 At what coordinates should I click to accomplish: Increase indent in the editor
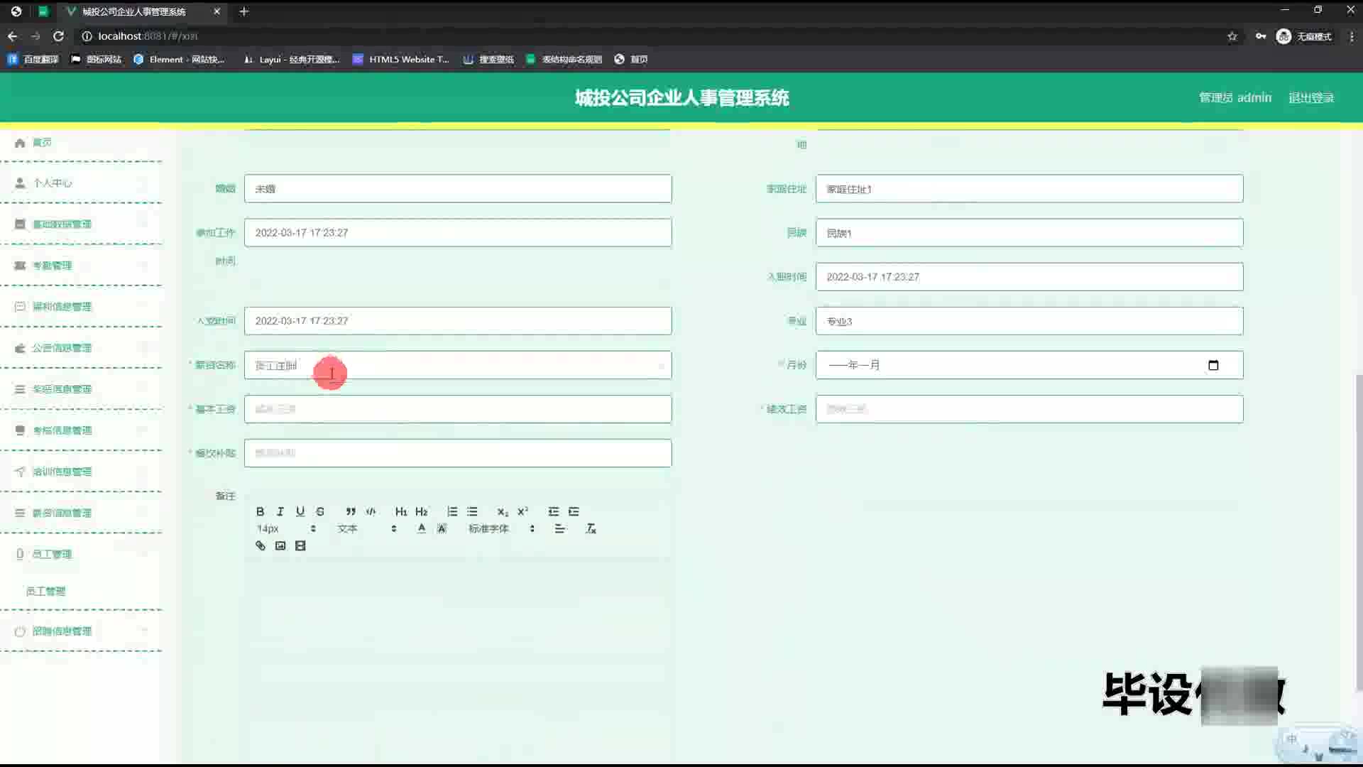pyautogui.click(x=574, y=511)
